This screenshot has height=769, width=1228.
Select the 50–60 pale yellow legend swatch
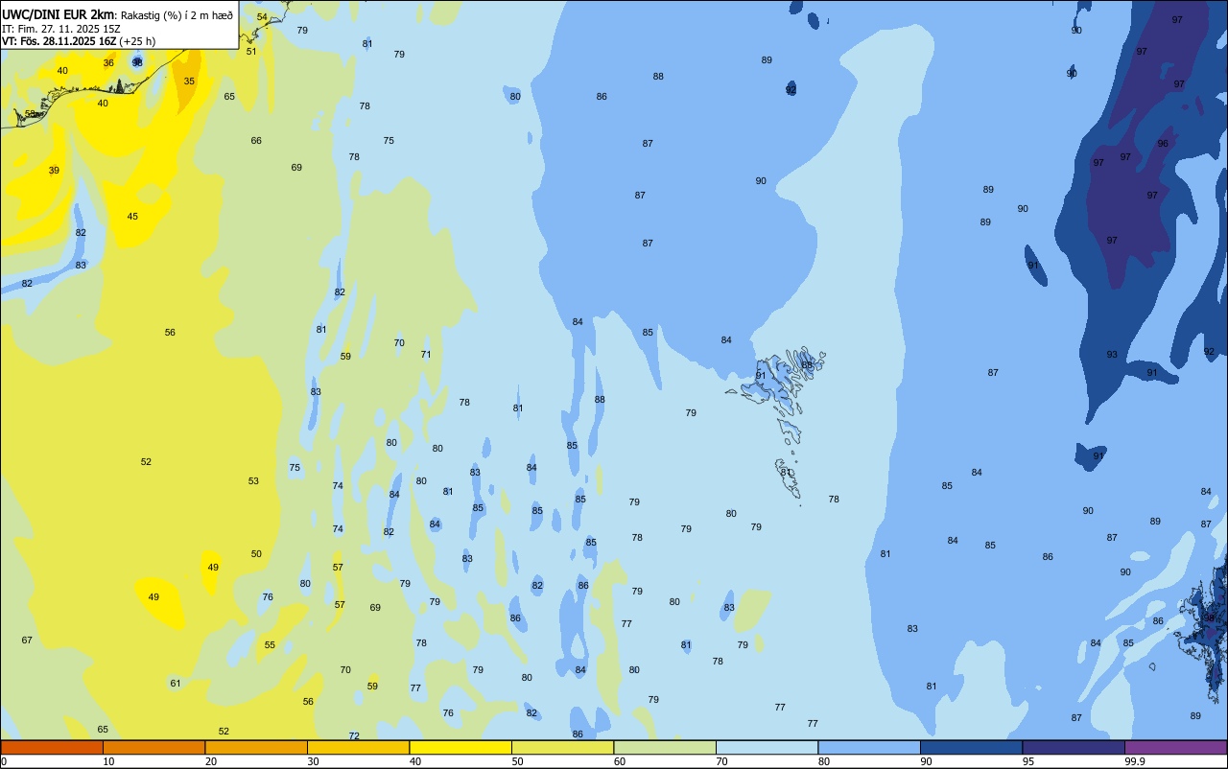click(563, 747)
